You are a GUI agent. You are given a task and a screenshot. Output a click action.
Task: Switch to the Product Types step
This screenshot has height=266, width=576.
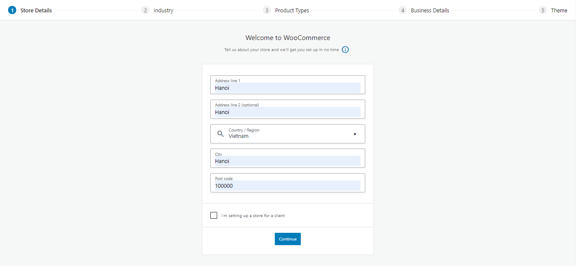pyautogui.click(x=292, y=11)
